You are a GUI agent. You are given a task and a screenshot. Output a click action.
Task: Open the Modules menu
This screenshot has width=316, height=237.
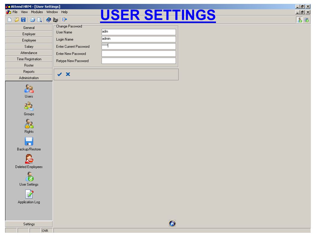(37, 12)
